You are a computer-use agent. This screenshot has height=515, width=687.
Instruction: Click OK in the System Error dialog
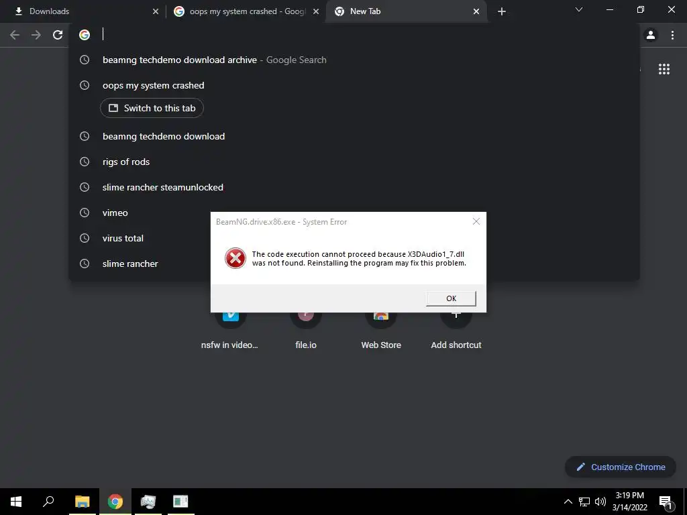451,298
